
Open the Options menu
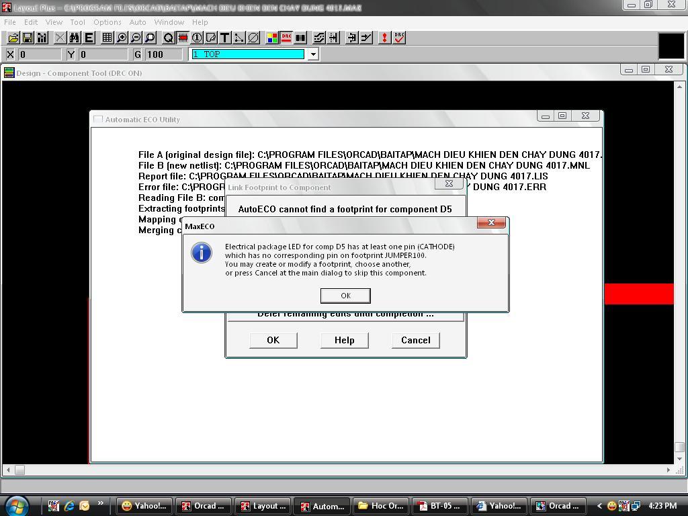(107, 22)
